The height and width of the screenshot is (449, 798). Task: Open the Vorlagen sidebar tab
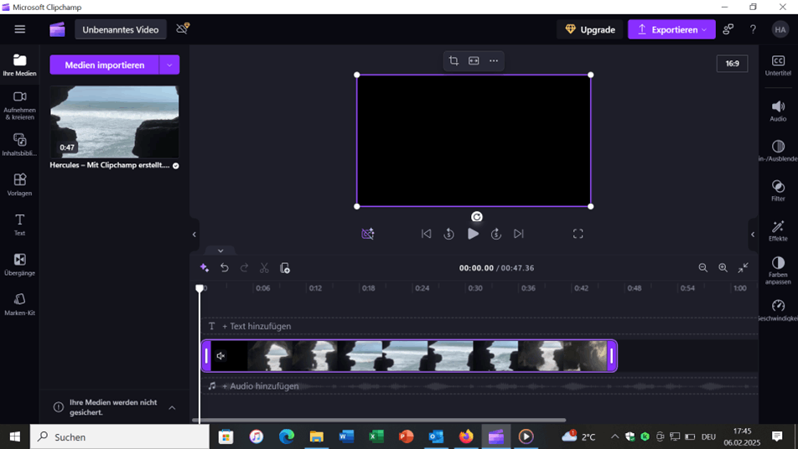pyautogui.click(x=19, y=184)
